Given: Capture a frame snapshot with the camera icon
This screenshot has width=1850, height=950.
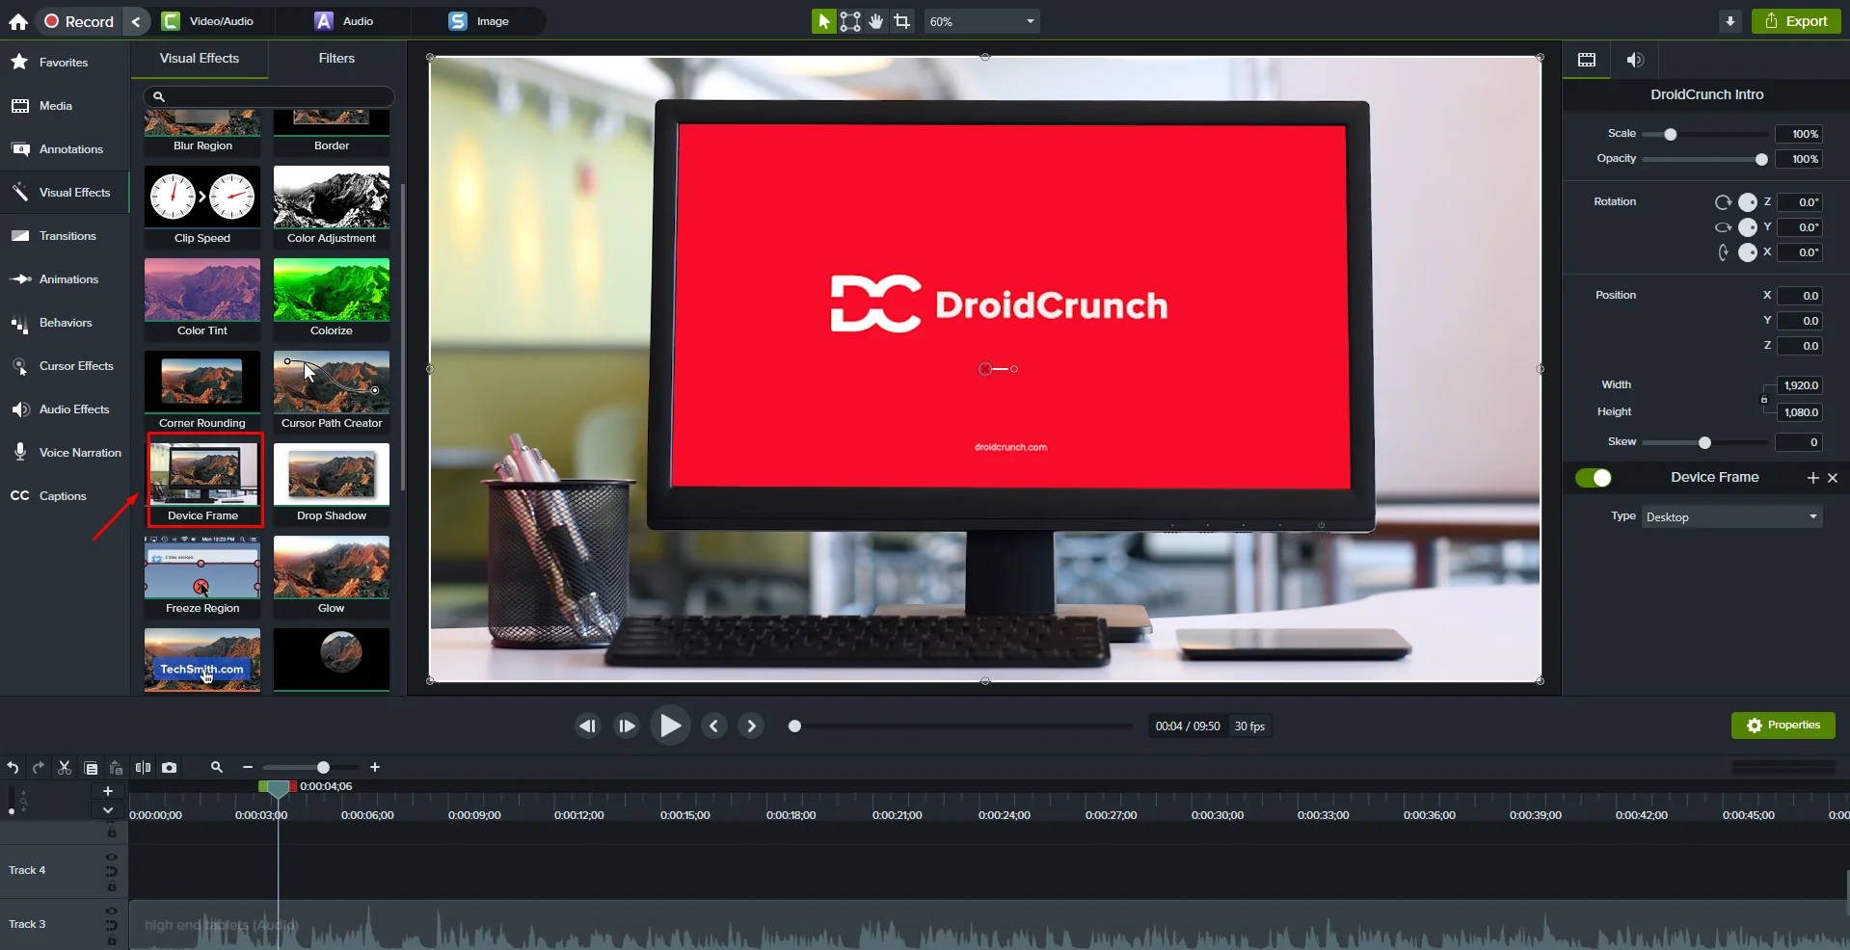Looking at the screenshot, I should pyautogui.click(x=170, y=768).
